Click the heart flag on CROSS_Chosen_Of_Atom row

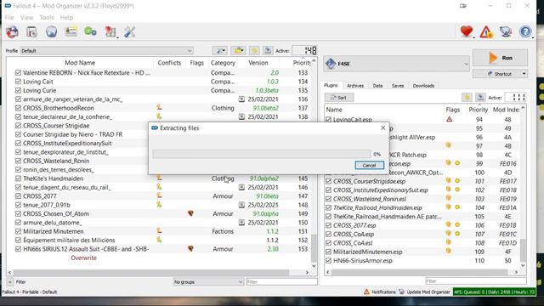point(190,213)
